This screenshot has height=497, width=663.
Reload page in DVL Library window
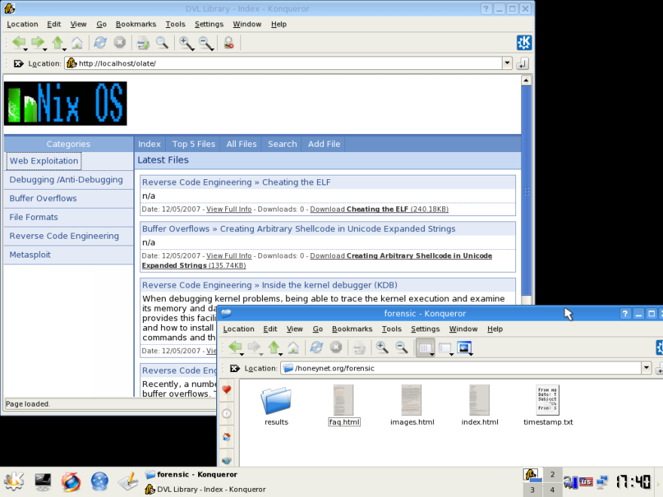pos(100,42)
